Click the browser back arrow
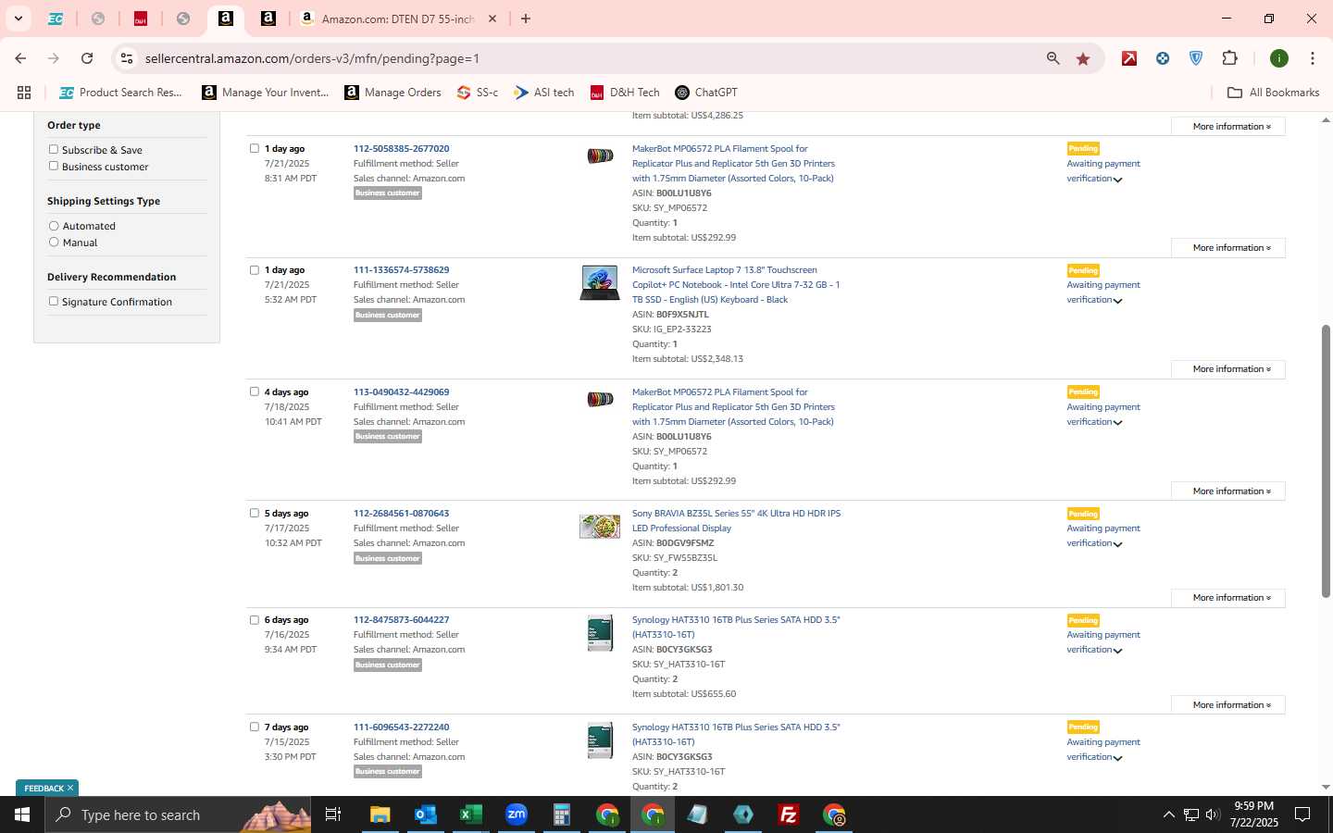Viewport: 1333px width, 833px height. click(20, 58)
